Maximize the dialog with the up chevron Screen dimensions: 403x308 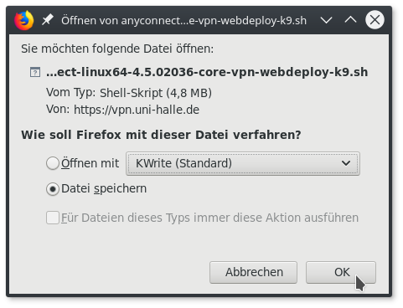click(x=350, y=20)
